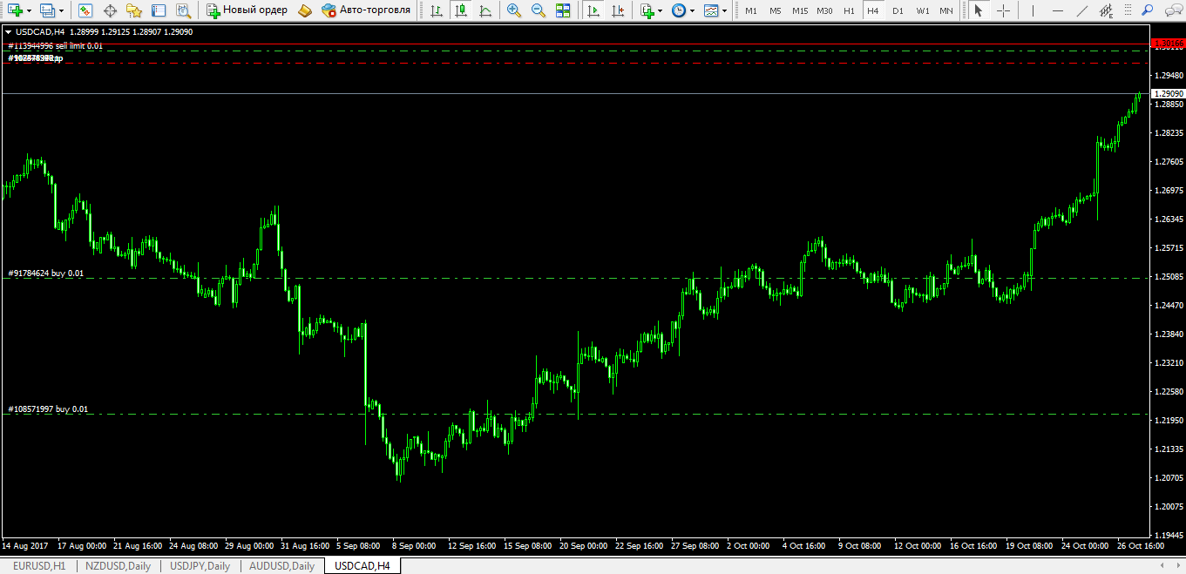Image resolution: width=1186 pixels, height=574 pixels.
Task: Open the Strategy Tester icon
Action: point(183,10)
